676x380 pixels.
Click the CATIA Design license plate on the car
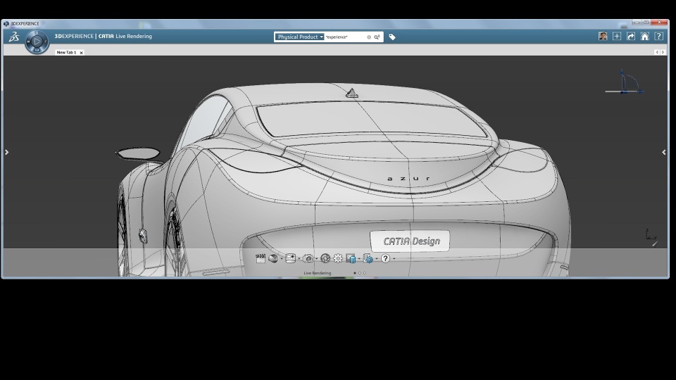410,241
